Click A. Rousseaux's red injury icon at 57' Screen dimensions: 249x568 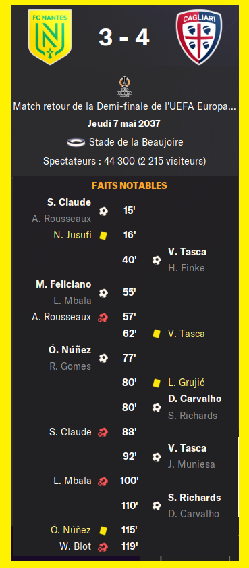(103, 318)
